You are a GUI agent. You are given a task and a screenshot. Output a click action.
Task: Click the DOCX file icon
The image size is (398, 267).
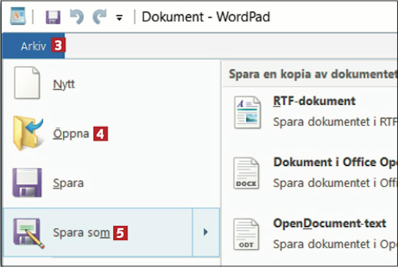[x=246, y=173]
